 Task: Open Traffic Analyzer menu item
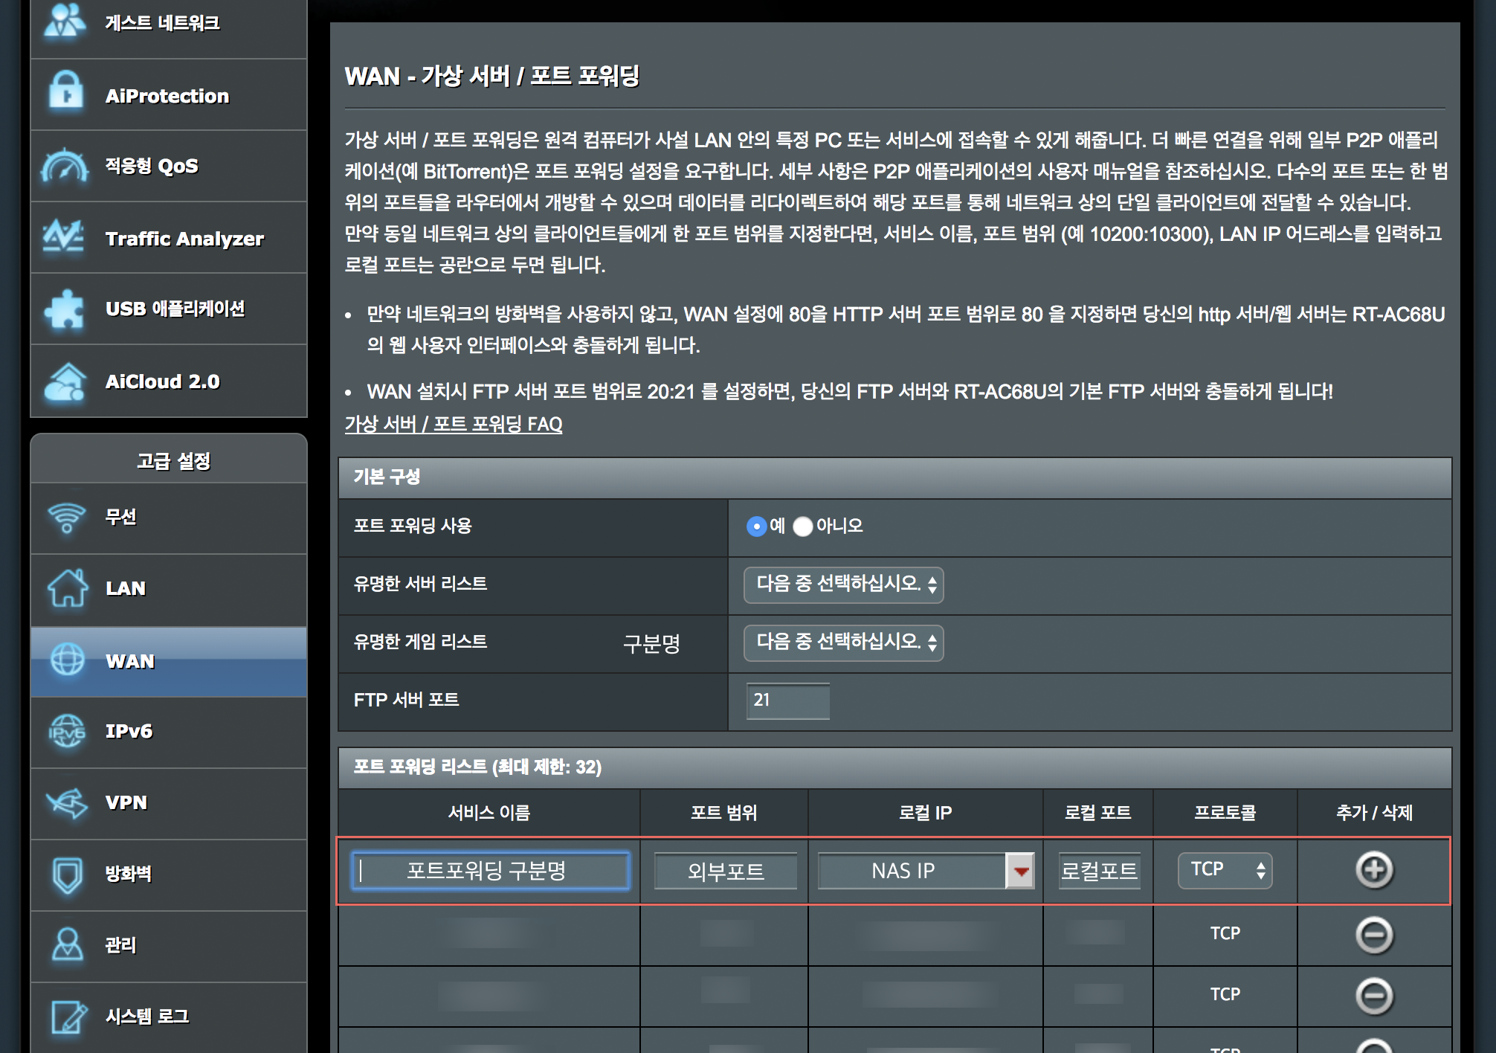(169, 238)
